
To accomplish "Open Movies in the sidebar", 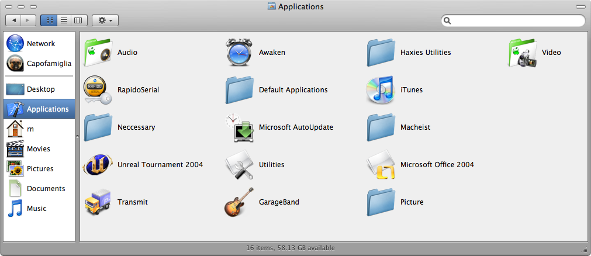I will click(x=39, y=148).
